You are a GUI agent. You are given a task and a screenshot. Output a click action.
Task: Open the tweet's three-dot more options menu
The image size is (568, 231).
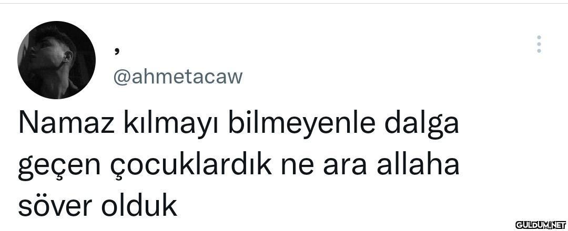[539, 44]
